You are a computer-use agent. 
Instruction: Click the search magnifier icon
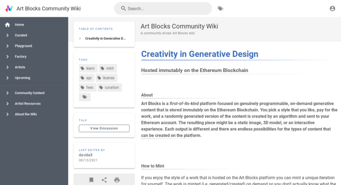click(123, 8)
